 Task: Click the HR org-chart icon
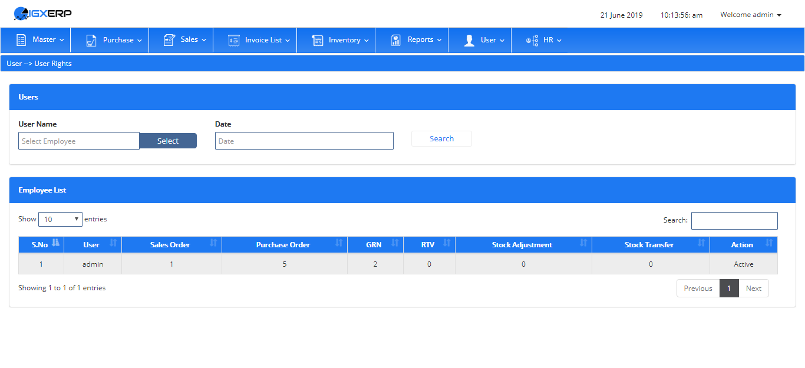pos(532,40)
